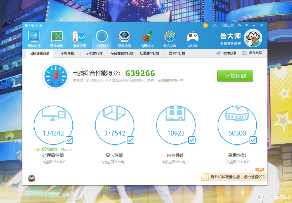Click 微博分享 share link
The width and height of the screenshot is (292, 203).
coord(230,53)
